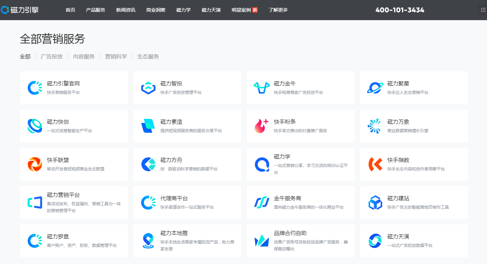This screenshot has width=487, height=264.
Task: Click the 快手联盟 swirl icon
Action: pyautogui.click(x=34, y=164)
